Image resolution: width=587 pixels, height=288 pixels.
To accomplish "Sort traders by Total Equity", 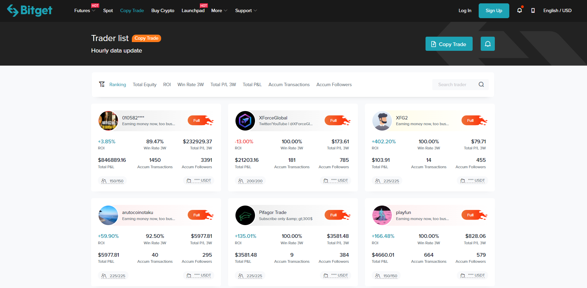I will (145, 84).
